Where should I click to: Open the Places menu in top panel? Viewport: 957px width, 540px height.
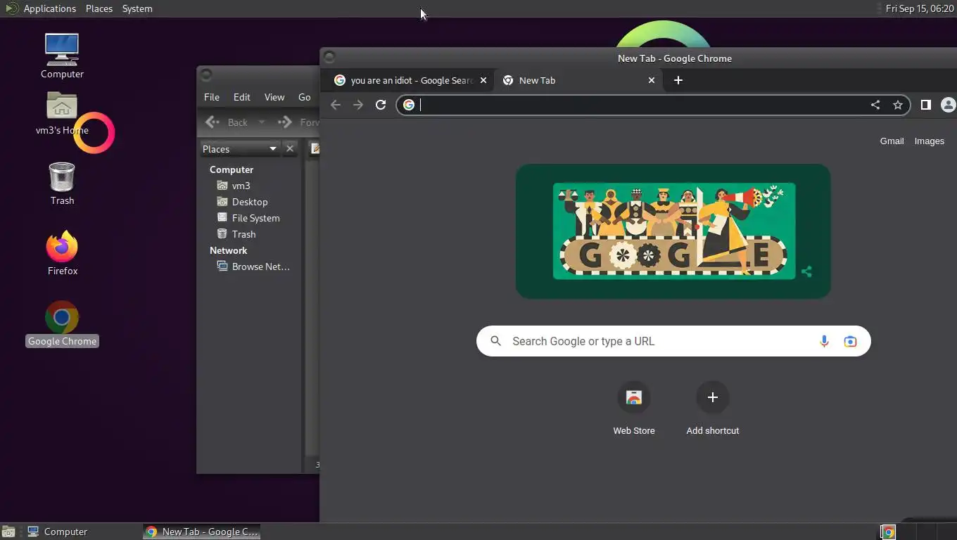point(99,8)
